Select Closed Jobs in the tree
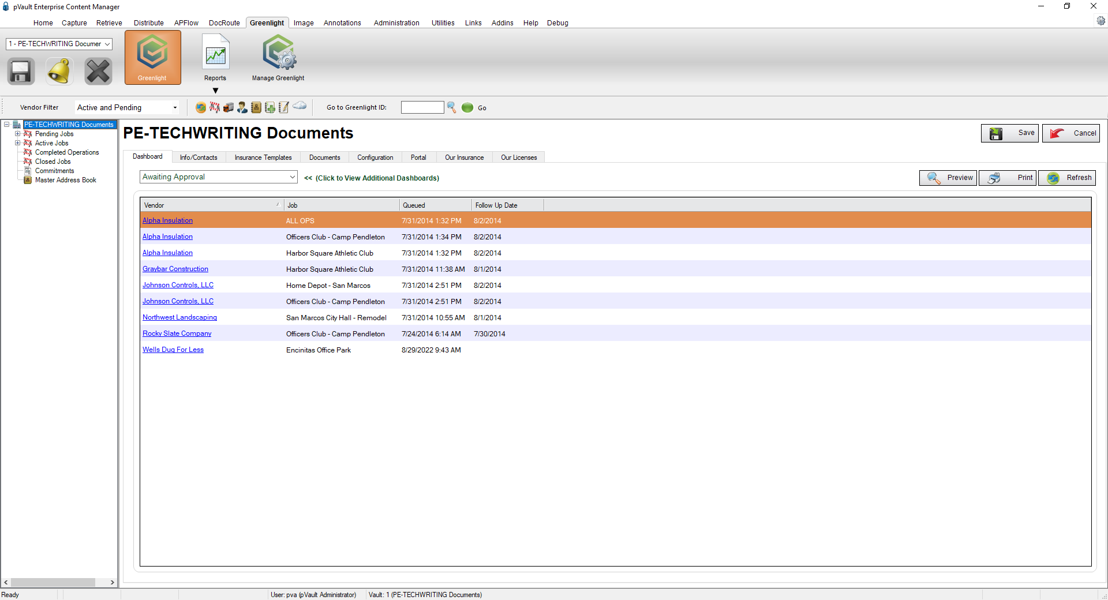Image resolution: width=1108 pixels, height=600 pixels. point(53,162)
